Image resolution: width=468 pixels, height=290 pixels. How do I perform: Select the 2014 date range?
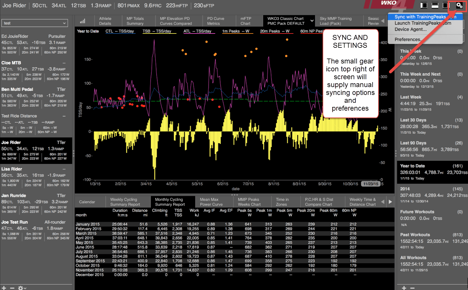pyautogui.click(x=432, y=195)
